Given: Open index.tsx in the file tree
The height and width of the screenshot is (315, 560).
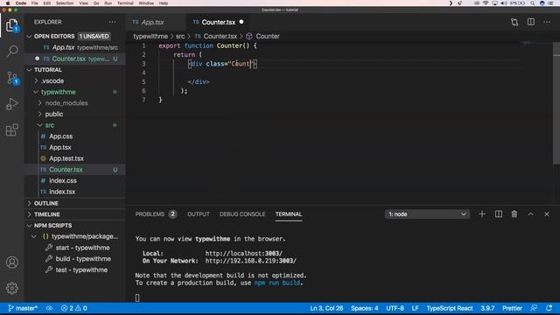Looking at the screenshot, I should pos(62,192).
